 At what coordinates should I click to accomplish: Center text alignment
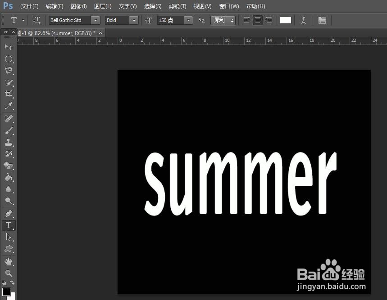pyautogui.click(x=257, y=20)
